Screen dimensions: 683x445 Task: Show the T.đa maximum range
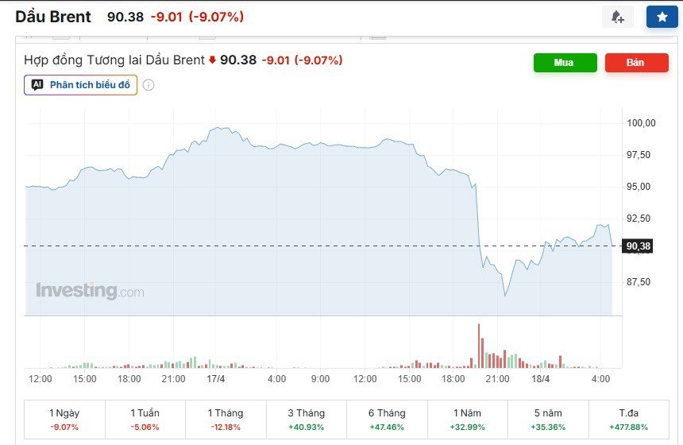pos(629,420)
